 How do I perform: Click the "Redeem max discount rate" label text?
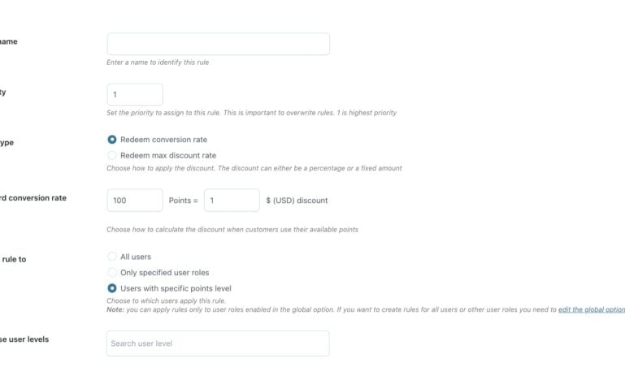[x=168, y=155]
